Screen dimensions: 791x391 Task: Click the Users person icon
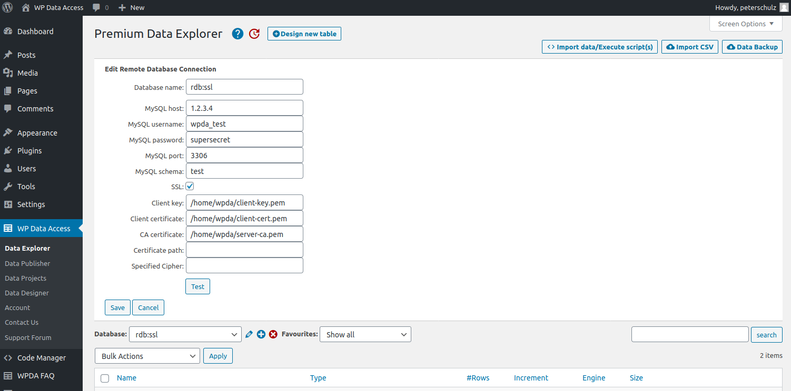[8, 169]
